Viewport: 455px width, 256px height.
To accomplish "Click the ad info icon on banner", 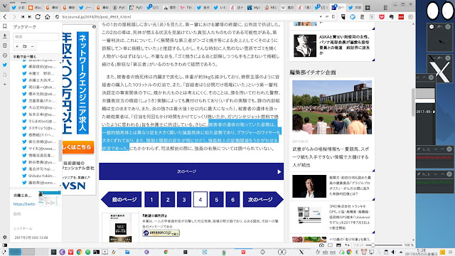I will coord(94,26).
